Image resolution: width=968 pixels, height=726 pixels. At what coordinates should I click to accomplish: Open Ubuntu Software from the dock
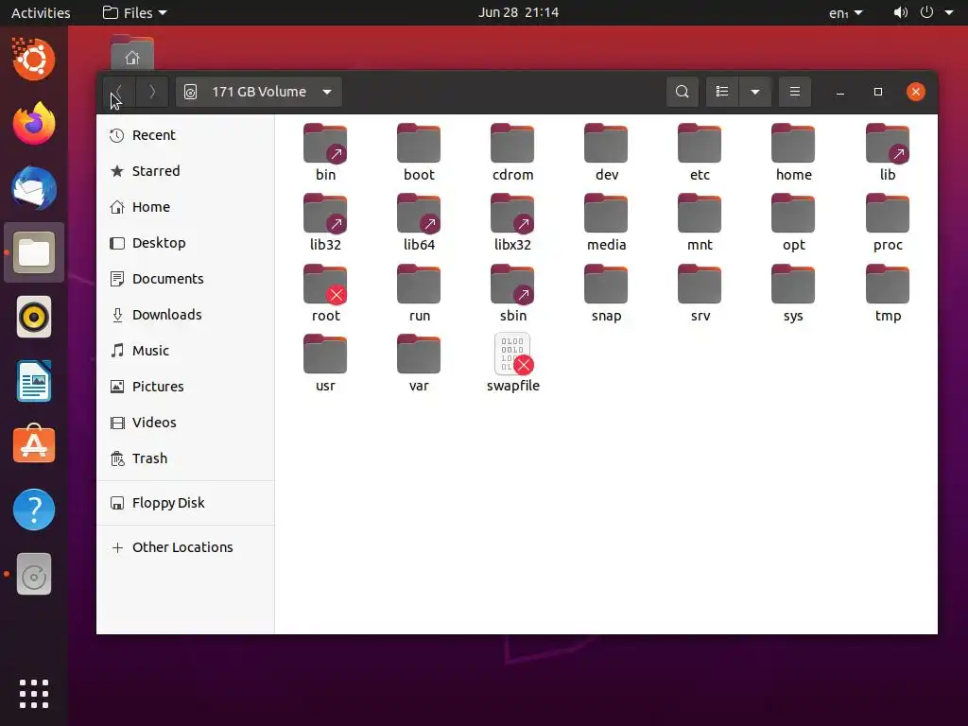coord(34,444)
